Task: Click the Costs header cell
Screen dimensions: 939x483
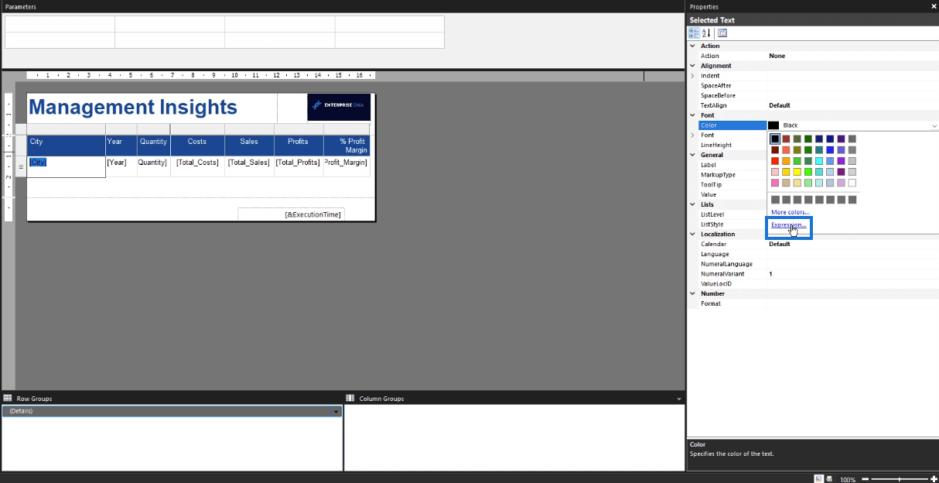Action: 197,146
